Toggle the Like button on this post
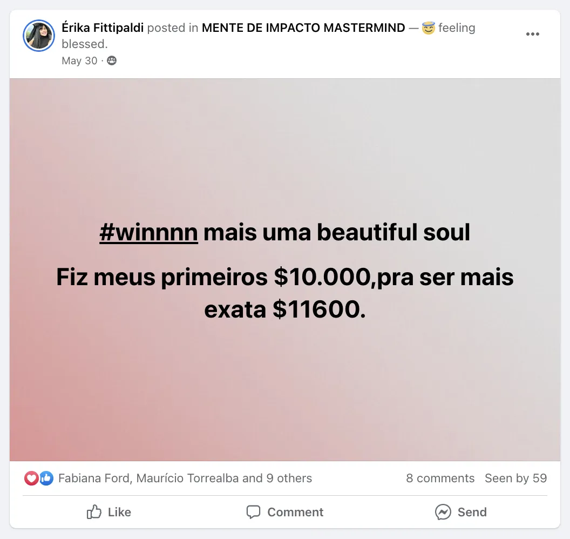The height and width of the screenshot is (539, 570). pyautogui.click(x=108, y=512)
